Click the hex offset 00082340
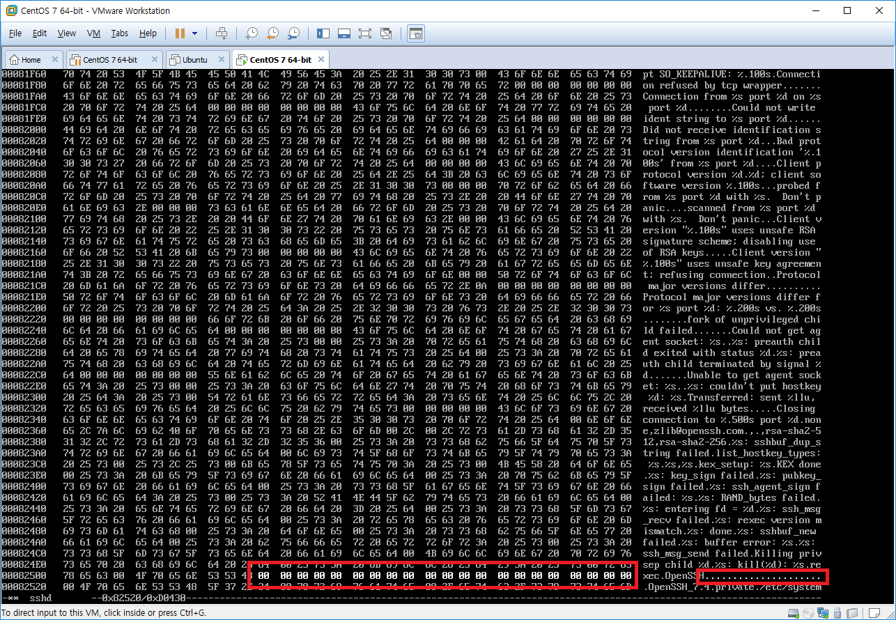The image size is (896, 620). (x=24, y=420)
